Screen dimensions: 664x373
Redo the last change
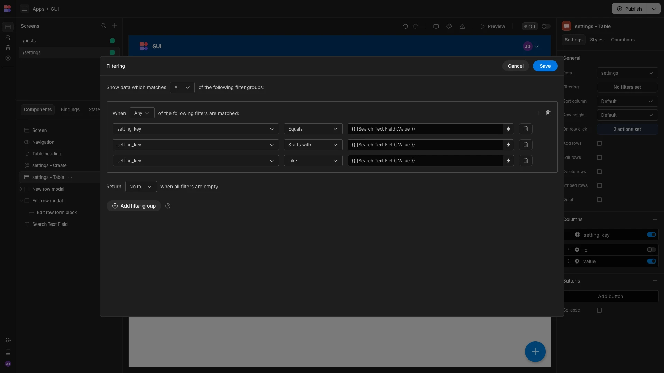[416, 26]
